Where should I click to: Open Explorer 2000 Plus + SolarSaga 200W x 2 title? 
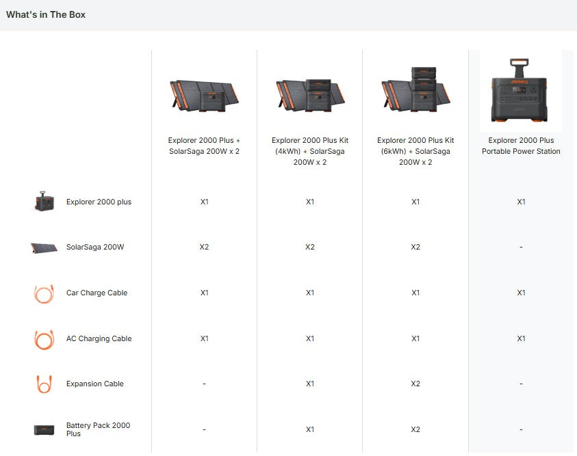click(204, 146)
